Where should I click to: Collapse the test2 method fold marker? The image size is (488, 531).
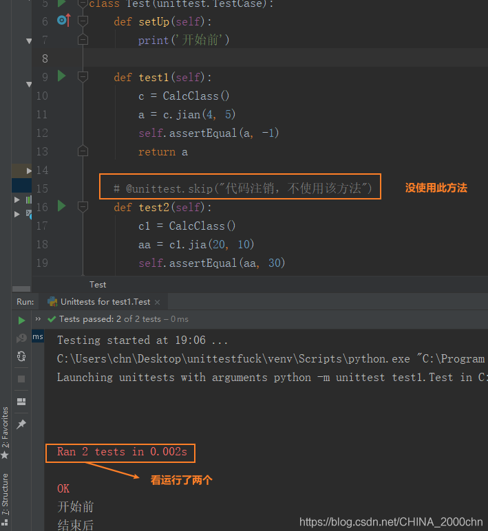83,206
